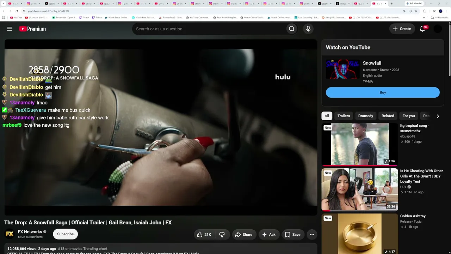Reload the YouTube page
Image resolution: width=451 pixels, height=254 pixels.
17,11
